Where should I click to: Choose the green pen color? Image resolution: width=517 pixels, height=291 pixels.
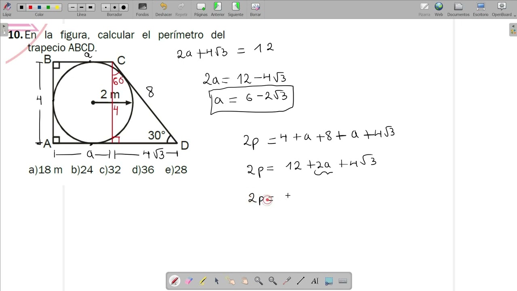click(x=48, y=7)
